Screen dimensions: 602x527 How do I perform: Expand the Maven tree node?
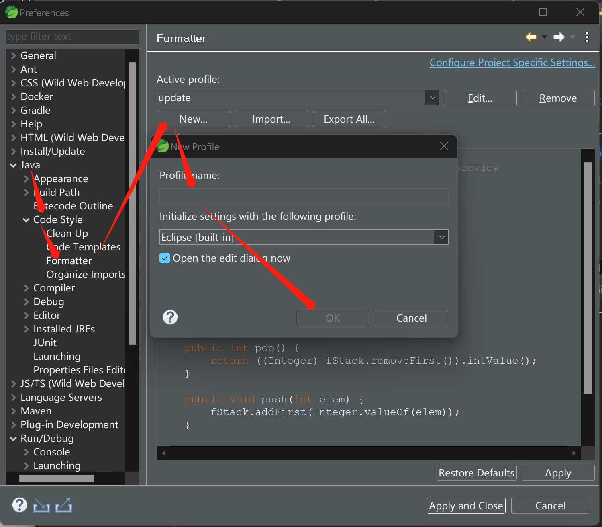pyautogui.click(x=13, y=411)
